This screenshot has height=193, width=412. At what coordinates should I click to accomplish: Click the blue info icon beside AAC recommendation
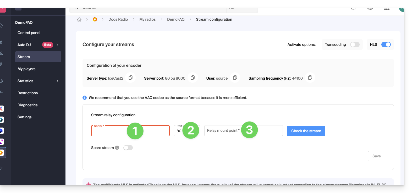click(x=85, y=98)
